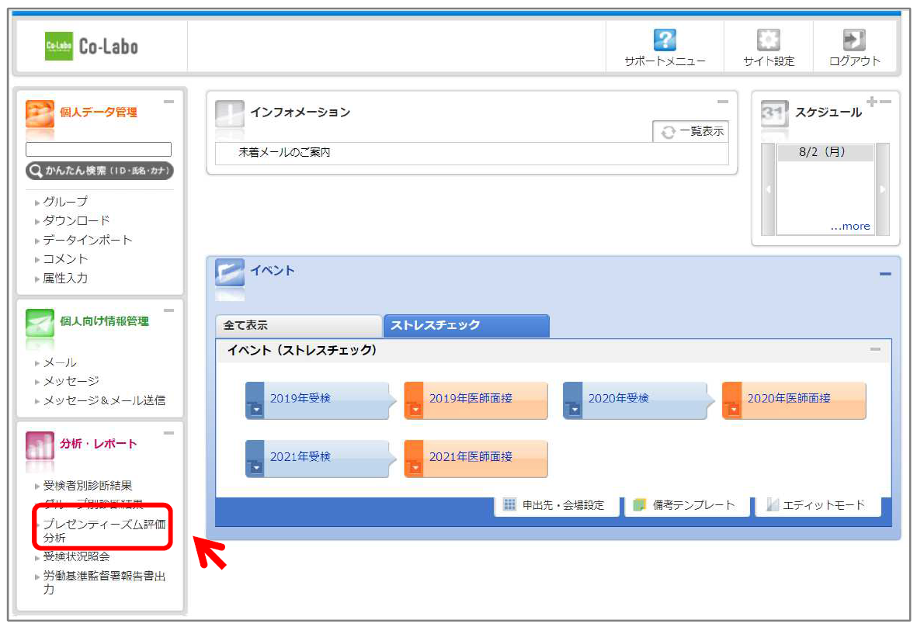The height and width of the screenshot is (627, 917).
Task: Go to next day in schedule
Action: pos(883,189)
